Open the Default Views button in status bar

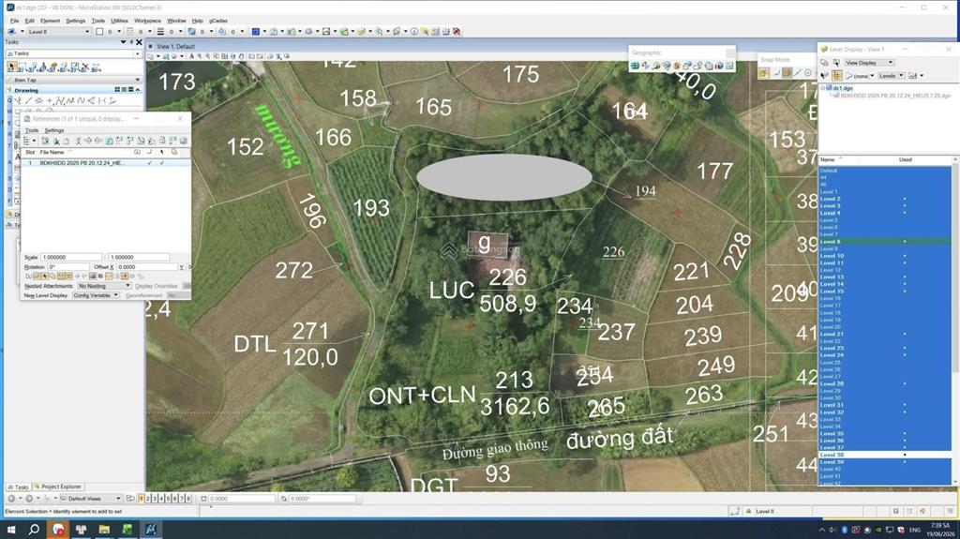click(x=91, y=499)
